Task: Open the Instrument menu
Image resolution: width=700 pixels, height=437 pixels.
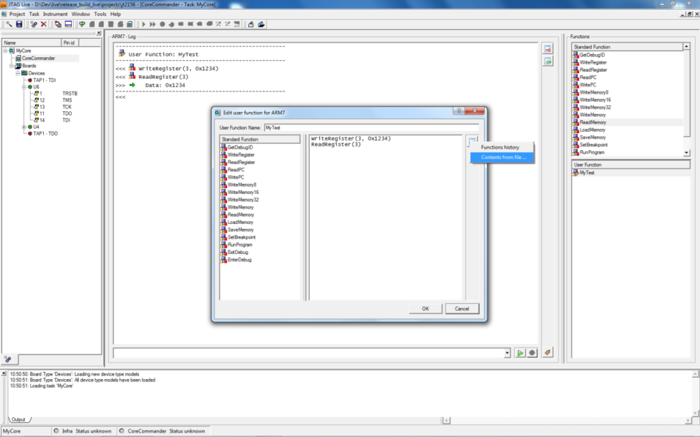Action: [x=55, y=14]
